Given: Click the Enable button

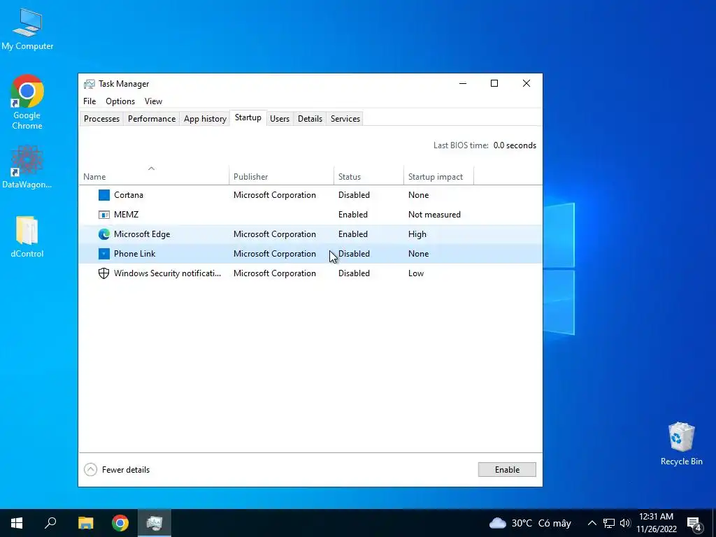Looking at the screenshot, I should [507, 470].
